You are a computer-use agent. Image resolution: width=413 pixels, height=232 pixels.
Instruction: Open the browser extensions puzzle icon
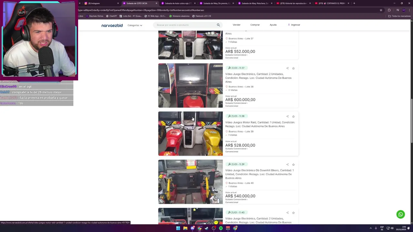tap(389, 10)
